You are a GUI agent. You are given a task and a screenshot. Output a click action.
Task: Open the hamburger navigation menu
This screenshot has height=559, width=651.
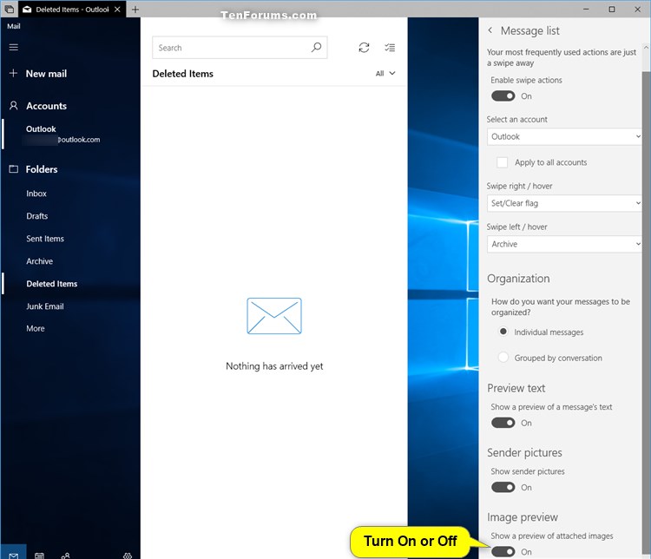click(13, 47)
